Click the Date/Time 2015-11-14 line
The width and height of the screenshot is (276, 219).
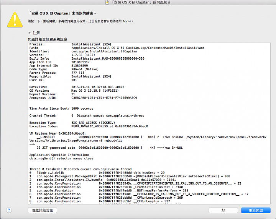coord(77,87)
